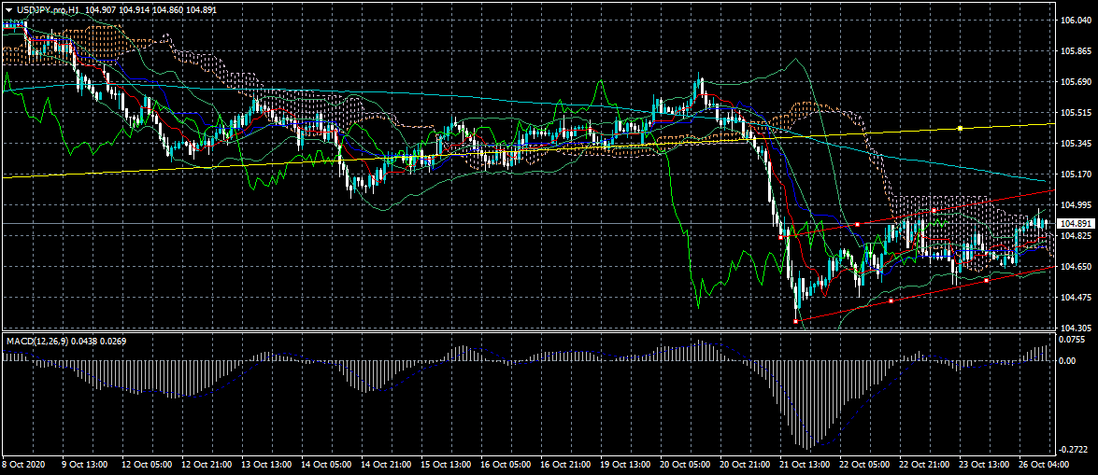Viewport: 1098px width, 475px height.
Task: Click the MACD zero level label 0.00
Action: tap(1069, 361)
